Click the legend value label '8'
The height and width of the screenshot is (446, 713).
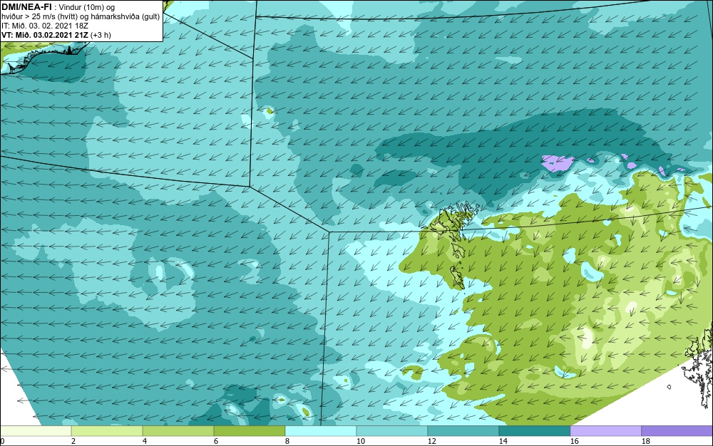(287, 441)
